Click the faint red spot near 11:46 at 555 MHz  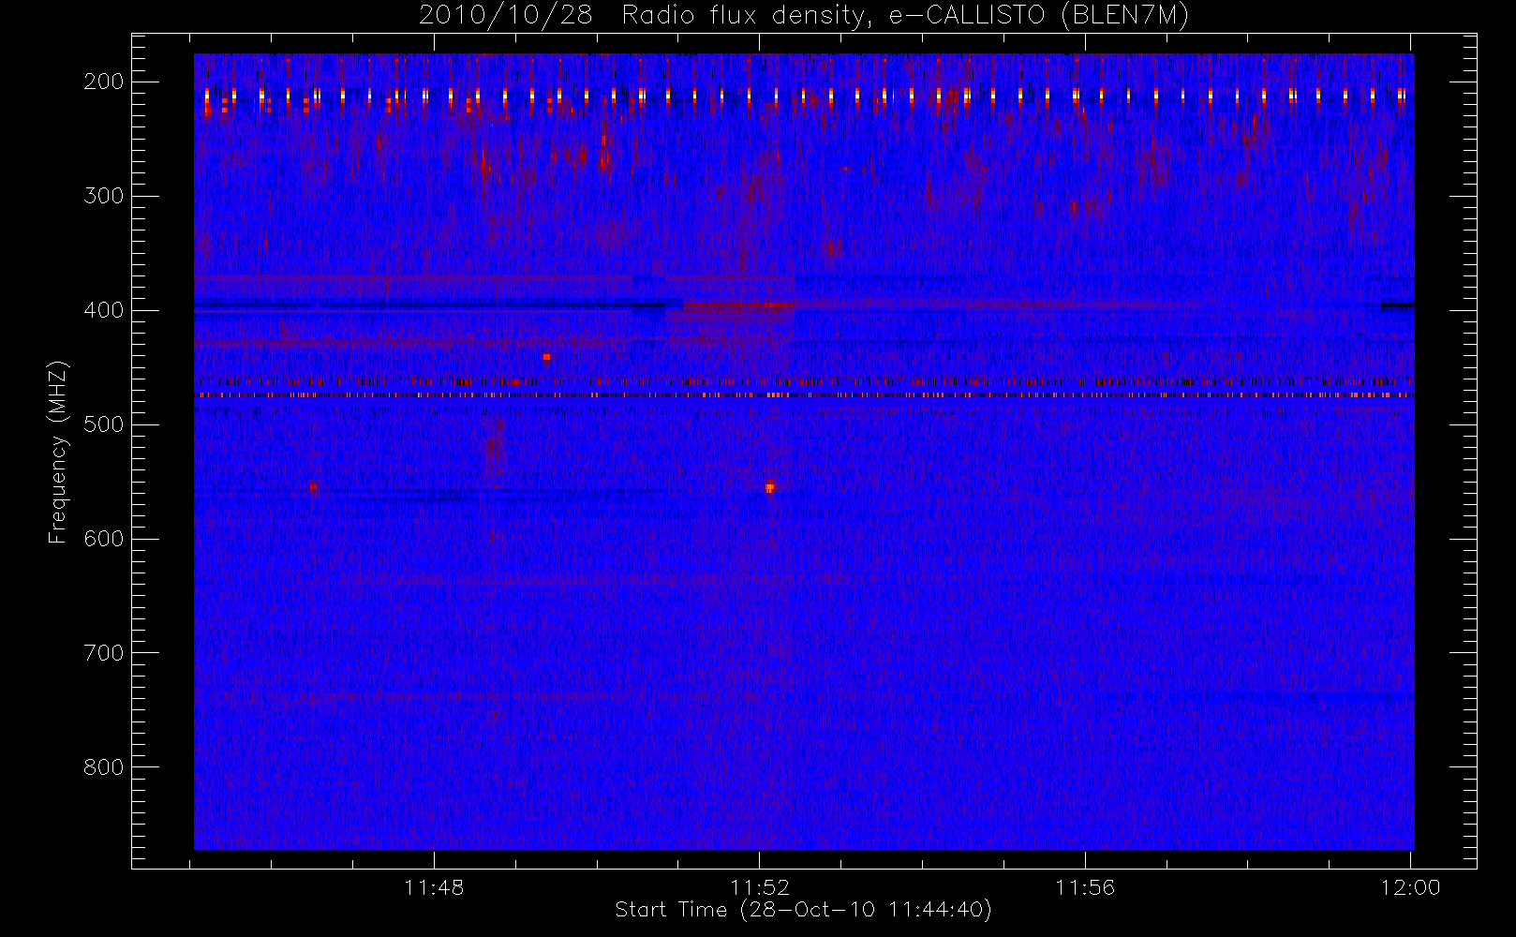[x=314, y=487]
